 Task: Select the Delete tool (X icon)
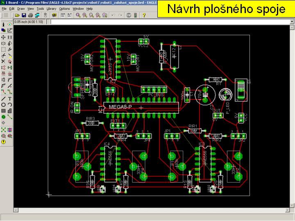point(3,61)
